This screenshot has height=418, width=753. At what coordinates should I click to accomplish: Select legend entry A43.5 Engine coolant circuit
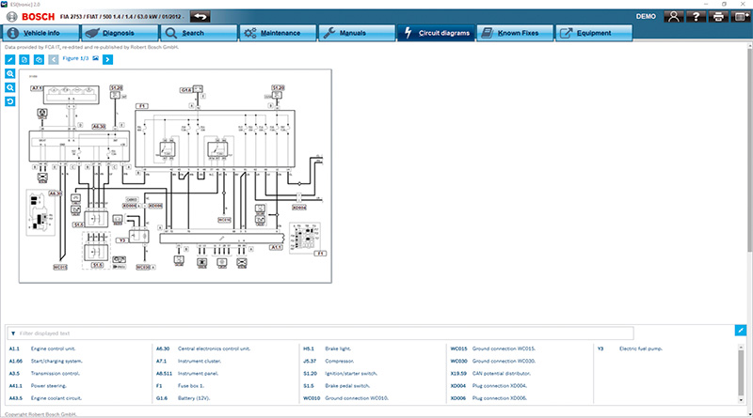(x=45, y=398)
